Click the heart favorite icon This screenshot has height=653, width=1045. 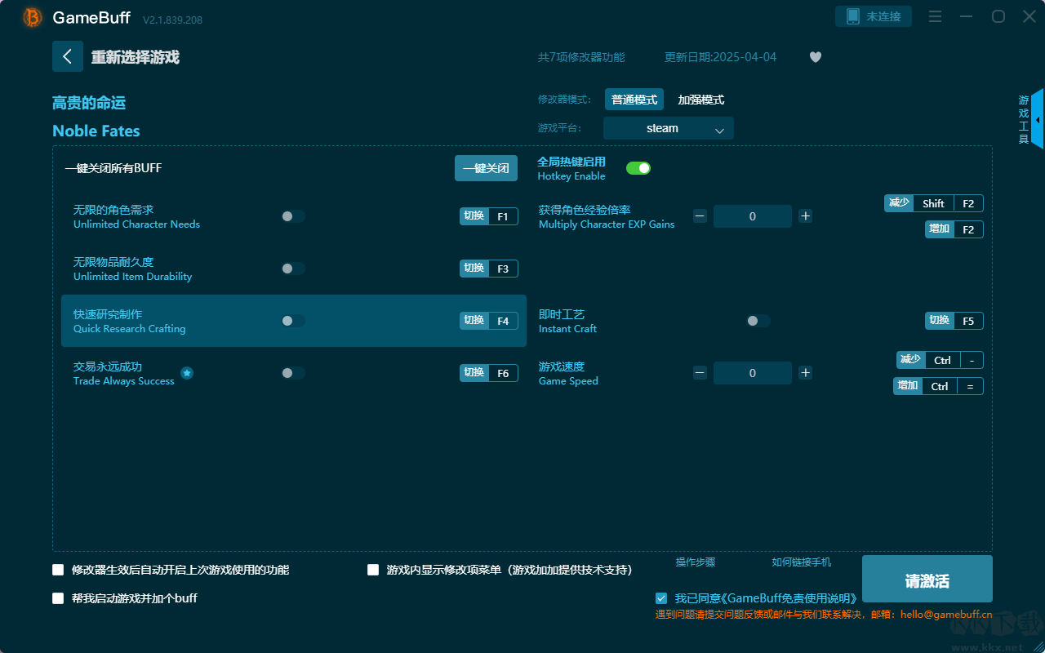[x=816, y=57]
